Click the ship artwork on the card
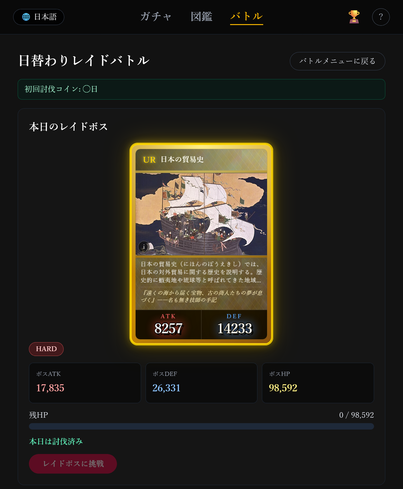The image size is (403, 489). pyautogui.click(x=201, y=214)
